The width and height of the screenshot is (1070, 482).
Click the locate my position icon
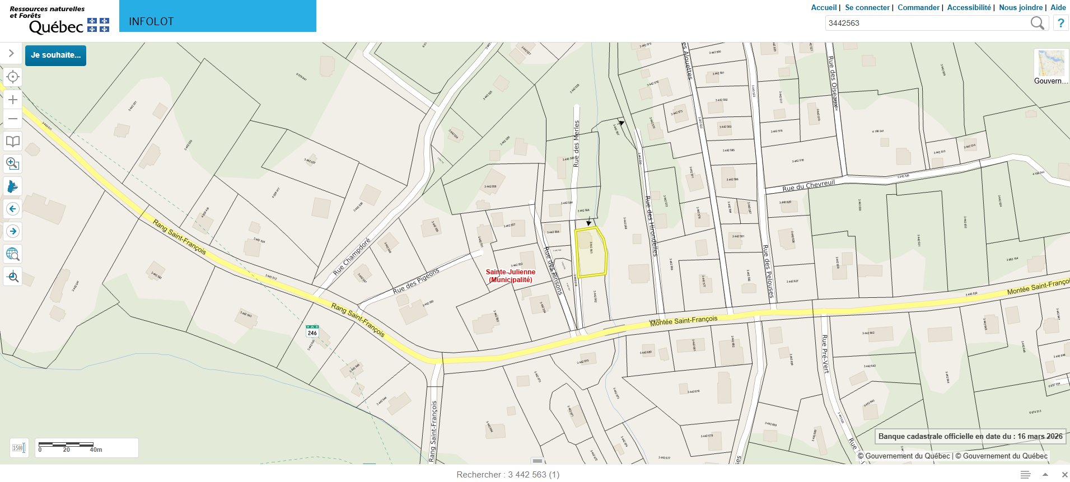[x=13, y=77]
